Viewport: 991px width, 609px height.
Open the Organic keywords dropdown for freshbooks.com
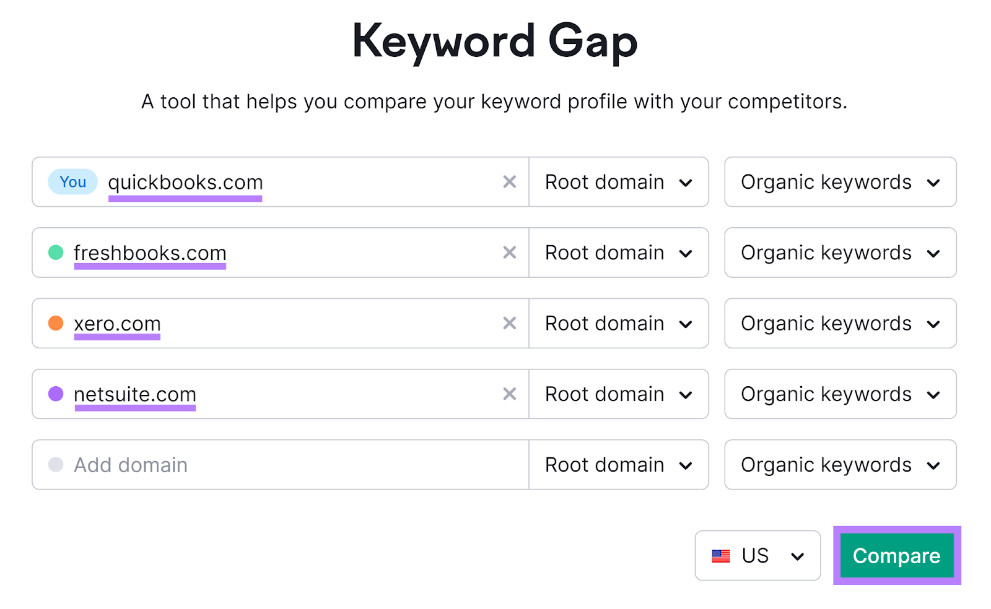839,253
